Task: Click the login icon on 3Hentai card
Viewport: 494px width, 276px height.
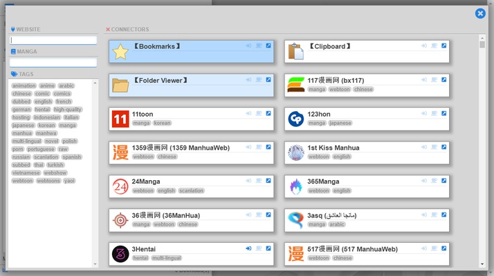Action: (x=248, y=248)
